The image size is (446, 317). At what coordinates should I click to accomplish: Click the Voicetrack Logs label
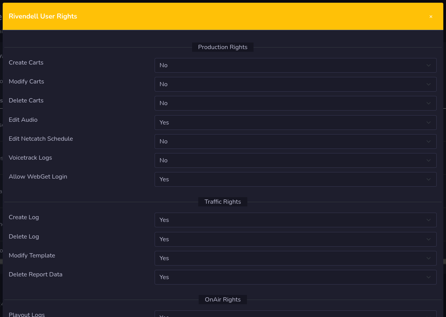pos(30,158)
